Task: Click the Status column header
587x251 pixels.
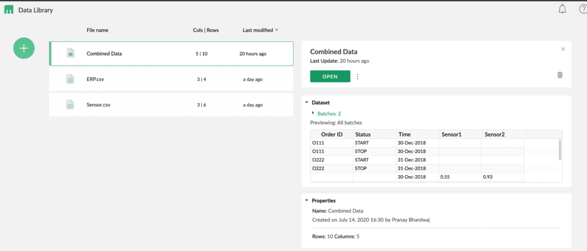Action: 375,134
